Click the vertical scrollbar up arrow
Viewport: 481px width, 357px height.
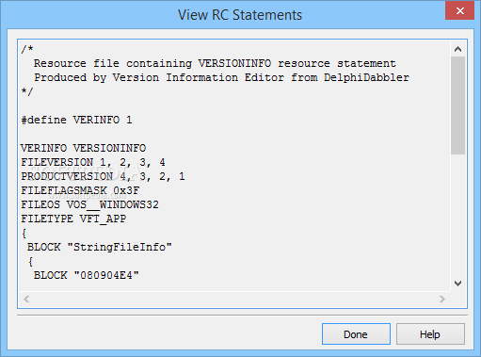pyautogui.click(x=457, y=49)
